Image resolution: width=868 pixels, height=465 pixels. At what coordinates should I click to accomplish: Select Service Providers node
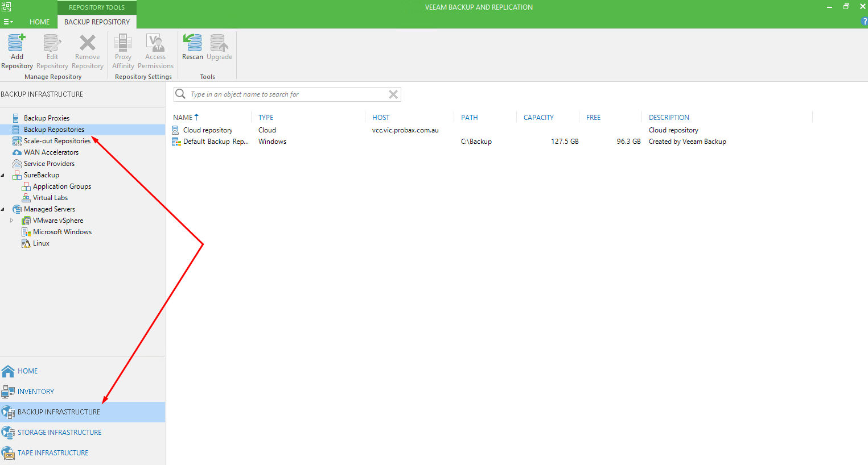pyautogui.click(x=49, y=164)
